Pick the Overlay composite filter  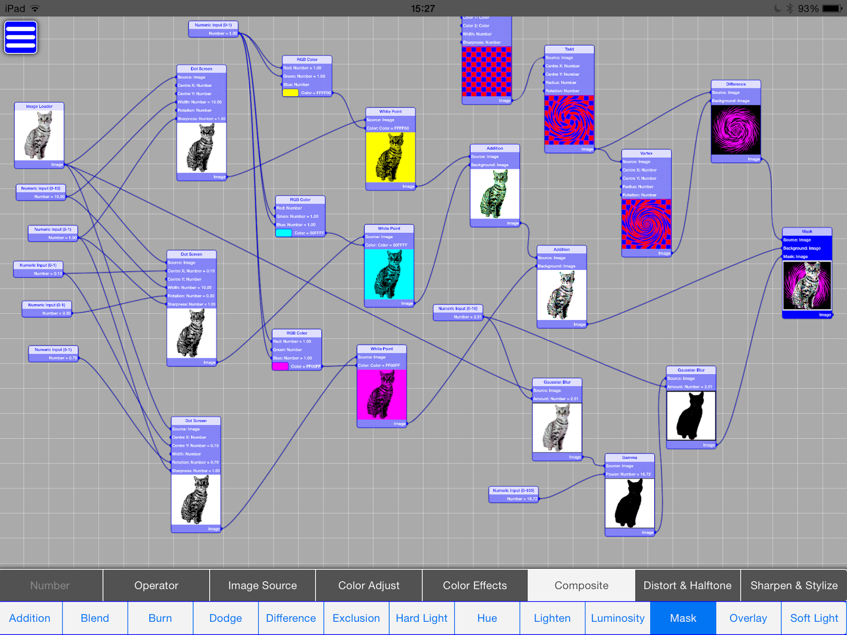(x=748, y=618)
